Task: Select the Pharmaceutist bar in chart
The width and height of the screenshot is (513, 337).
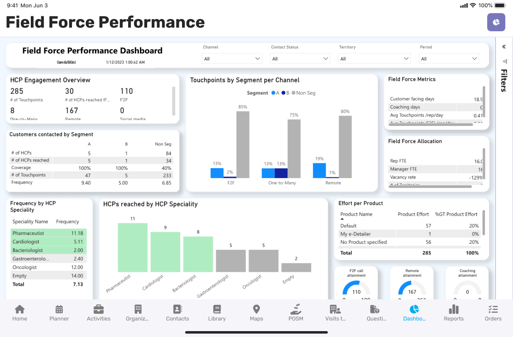Action: [133, 248]
